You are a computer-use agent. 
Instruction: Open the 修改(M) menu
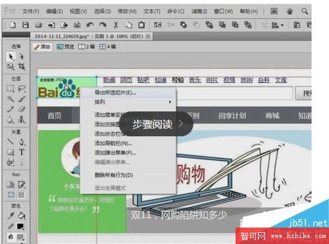click(x=127, y=11)
